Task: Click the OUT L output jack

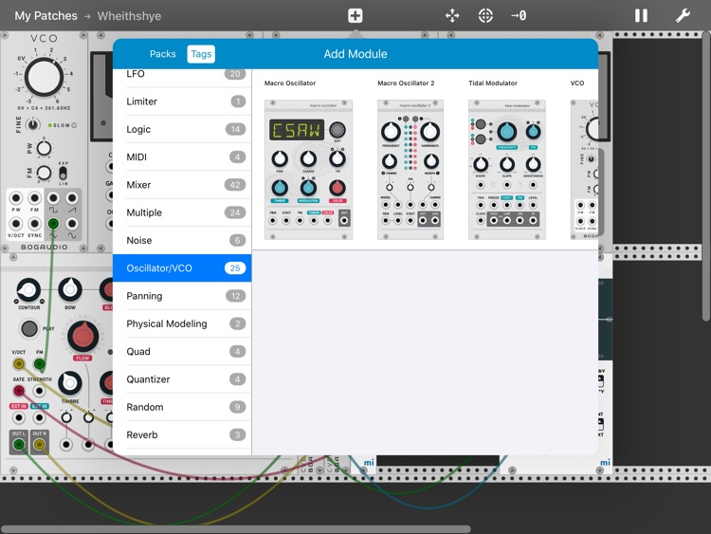Action: coord(19,444)
